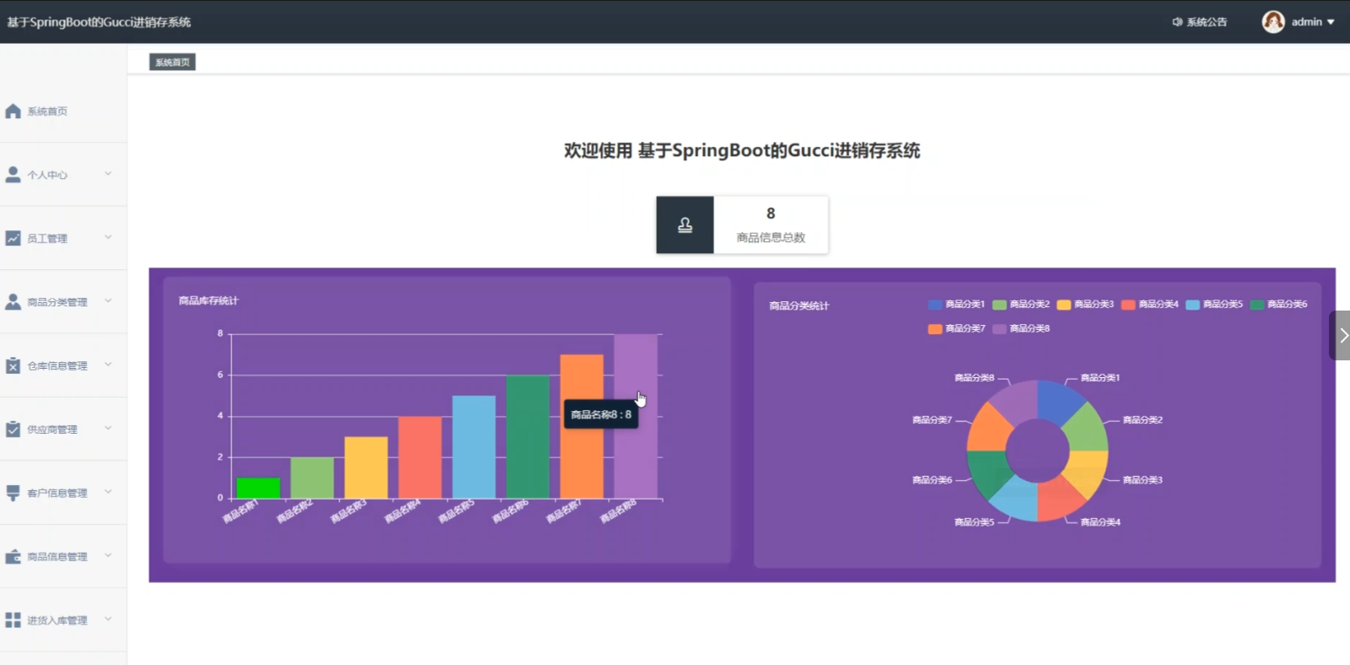Open the 员工管理 sidebar item

point(63,238)
